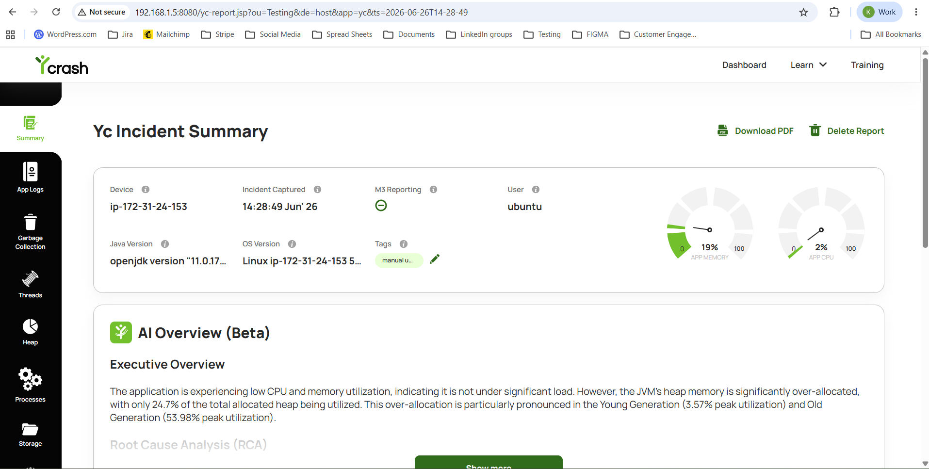Open the Testing bookmarks folder
This screenshot has height=469, width=929.
coord(542,34)
